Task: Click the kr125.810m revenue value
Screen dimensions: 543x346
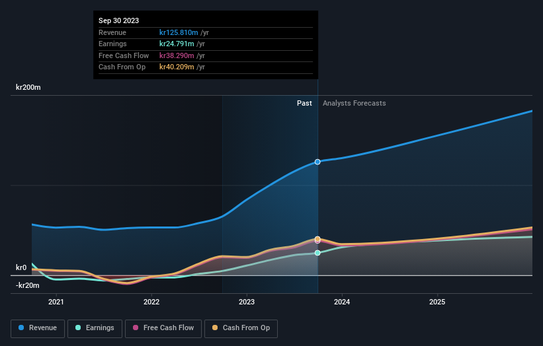Action: point(179,32)
